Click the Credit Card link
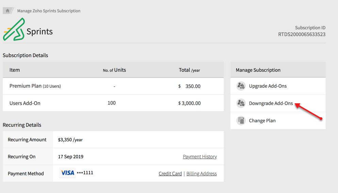The height and width of the screenshot is (193, 338). pos(170,174)
